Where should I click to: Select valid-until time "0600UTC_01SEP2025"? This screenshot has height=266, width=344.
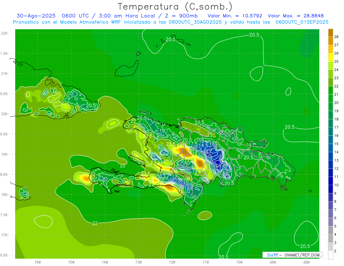[302, 22]
